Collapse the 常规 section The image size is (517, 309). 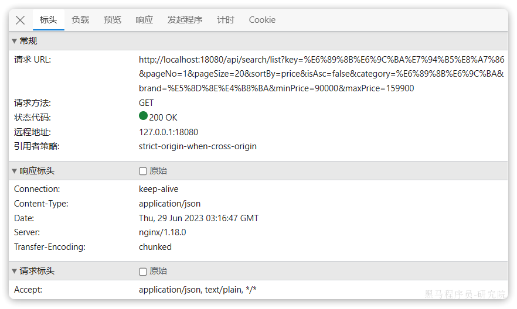click(x=25, y=41)
